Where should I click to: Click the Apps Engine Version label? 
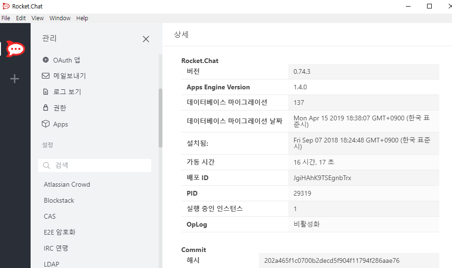click(x=218, y=87)
